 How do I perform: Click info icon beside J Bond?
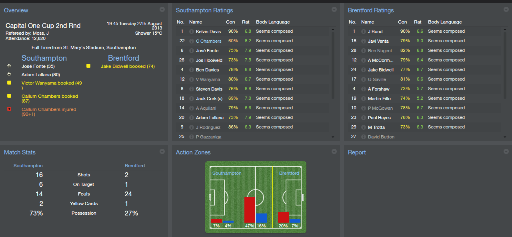[363, 32]
